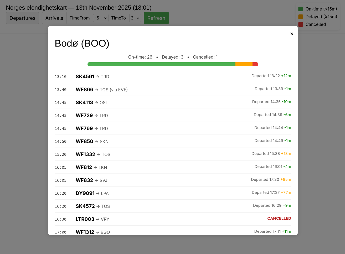345x254 pixels.
Task: Click the CANCELLED status for LTR003
Action: click(279, 219)
